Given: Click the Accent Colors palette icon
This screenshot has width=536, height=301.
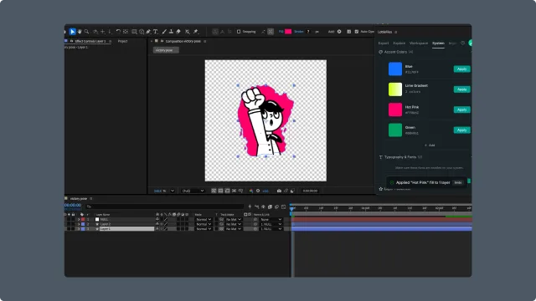Looking at the screenshot, I should [x=380, y=52].
